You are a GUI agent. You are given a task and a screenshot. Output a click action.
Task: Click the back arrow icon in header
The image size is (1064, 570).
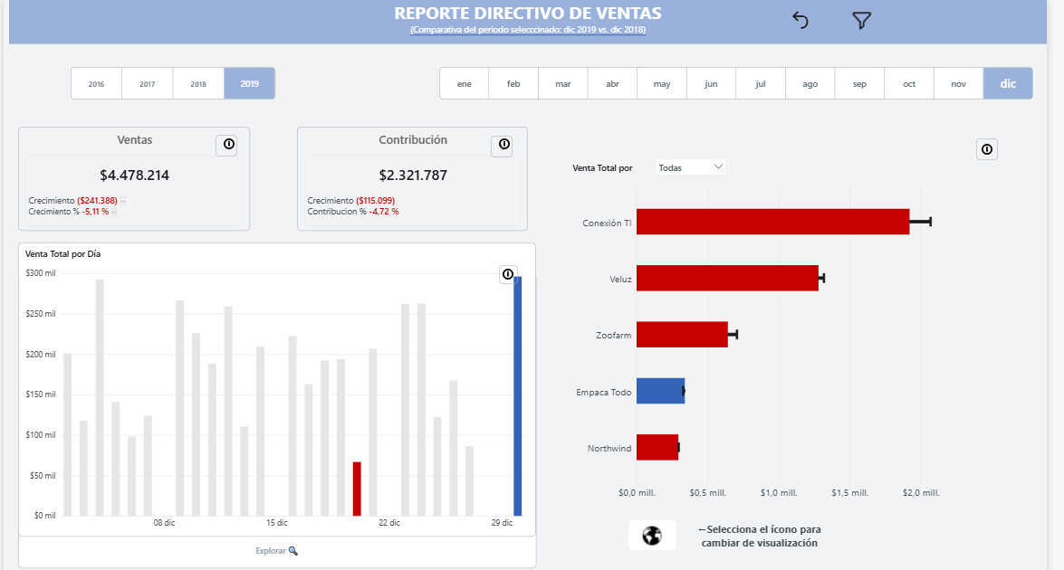pos(800,20)
